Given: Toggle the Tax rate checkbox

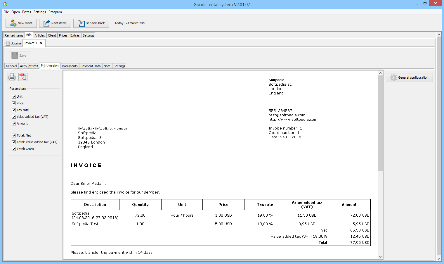Looking at the screenshot, I should coord(14,110).
